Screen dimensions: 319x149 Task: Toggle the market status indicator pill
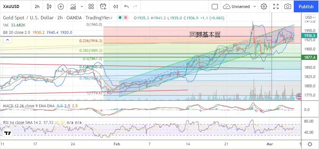[x=123, y=18]
